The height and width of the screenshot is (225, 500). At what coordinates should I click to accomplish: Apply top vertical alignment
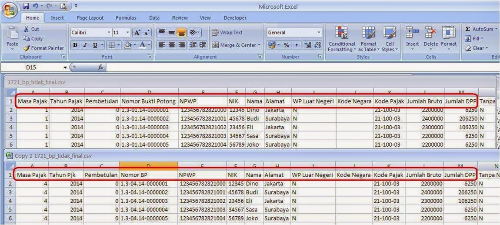coord(162,33)
